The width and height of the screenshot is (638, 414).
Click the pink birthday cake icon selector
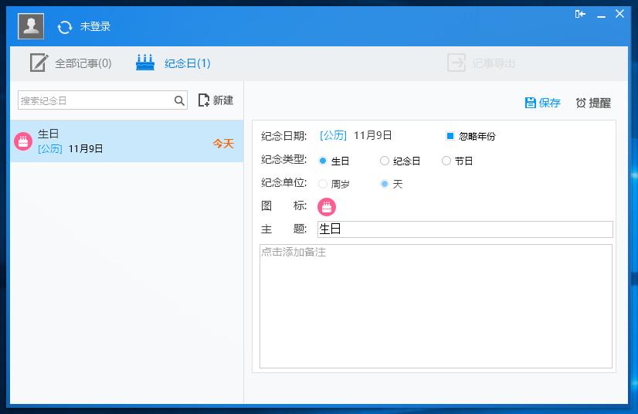(327, 206)
